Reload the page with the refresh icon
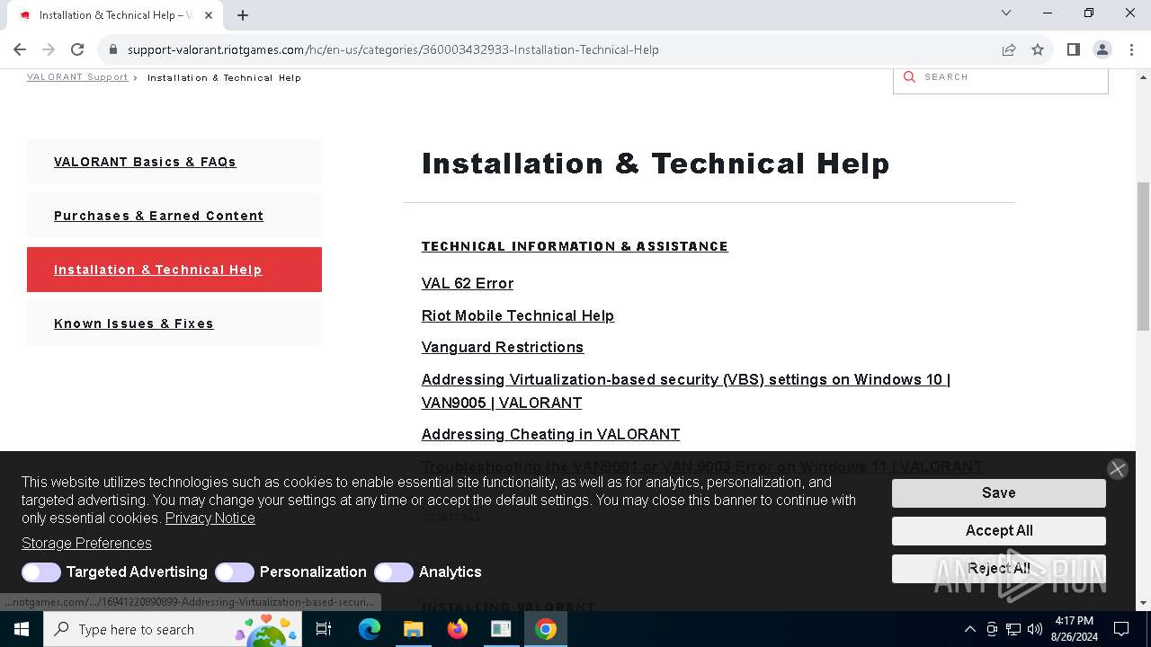Viewport: 1151px width, 647px height. pyautogui.click(x=77, y=49)
